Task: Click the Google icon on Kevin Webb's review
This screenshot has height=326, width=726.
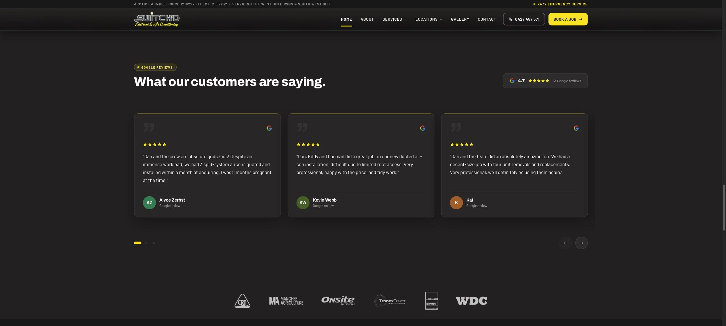Action: [423, 128]
